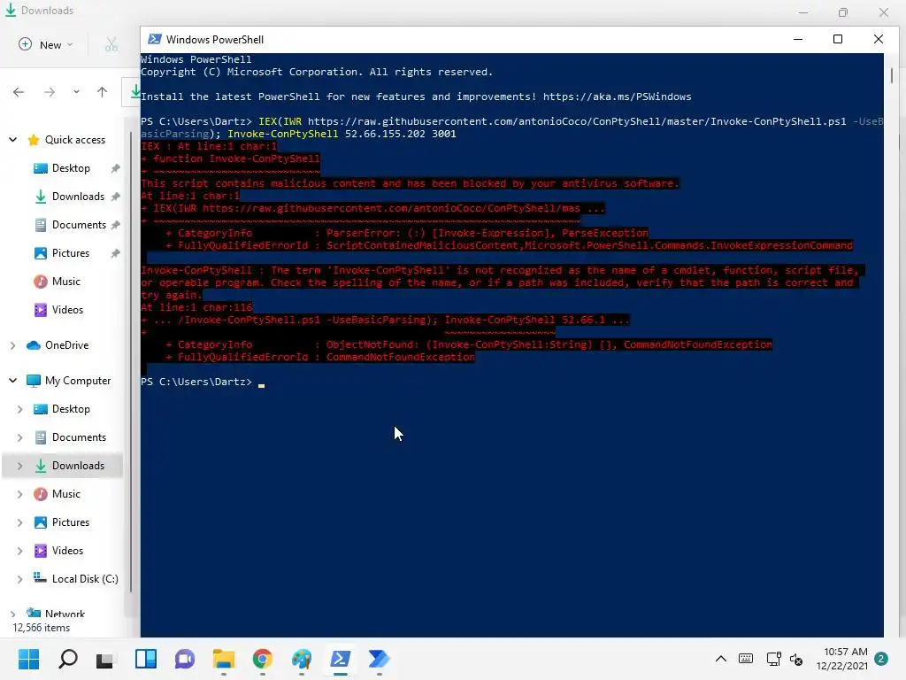Click the PowerShell window icon
Image resolution: width=906 pixels, height=680 pixels.
click(x=154, y=39)
